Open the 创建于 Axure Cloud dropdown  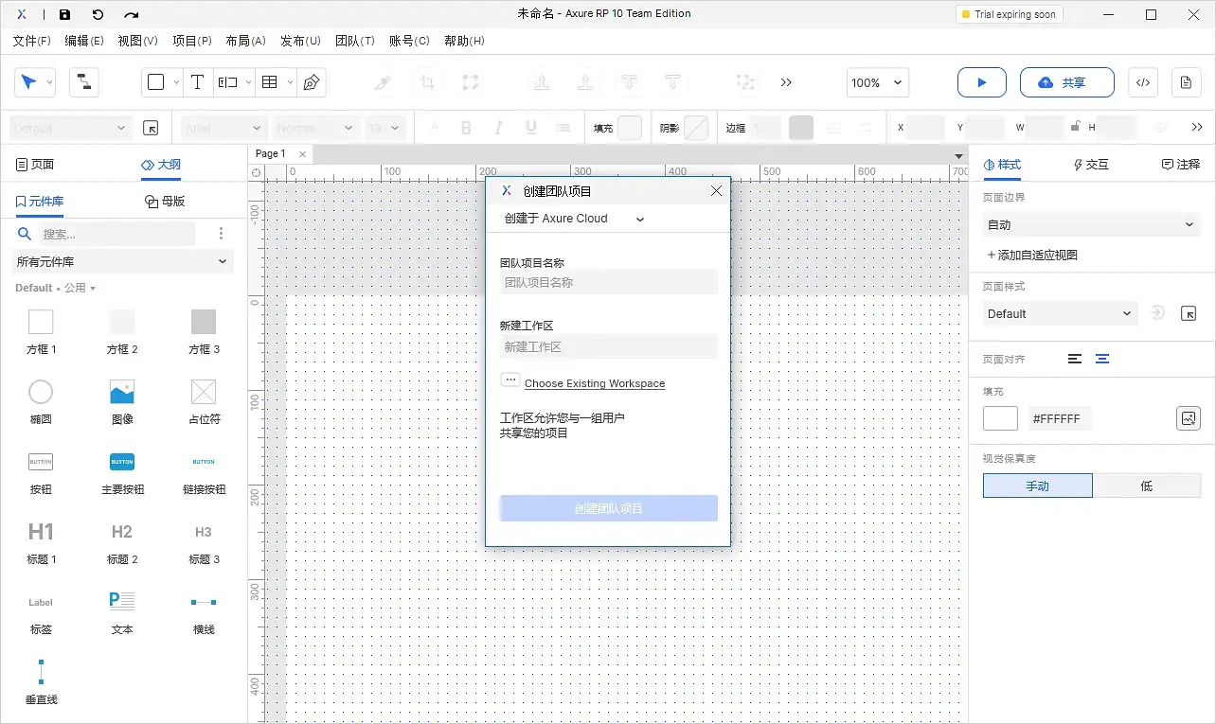click(x=573, y=218)
